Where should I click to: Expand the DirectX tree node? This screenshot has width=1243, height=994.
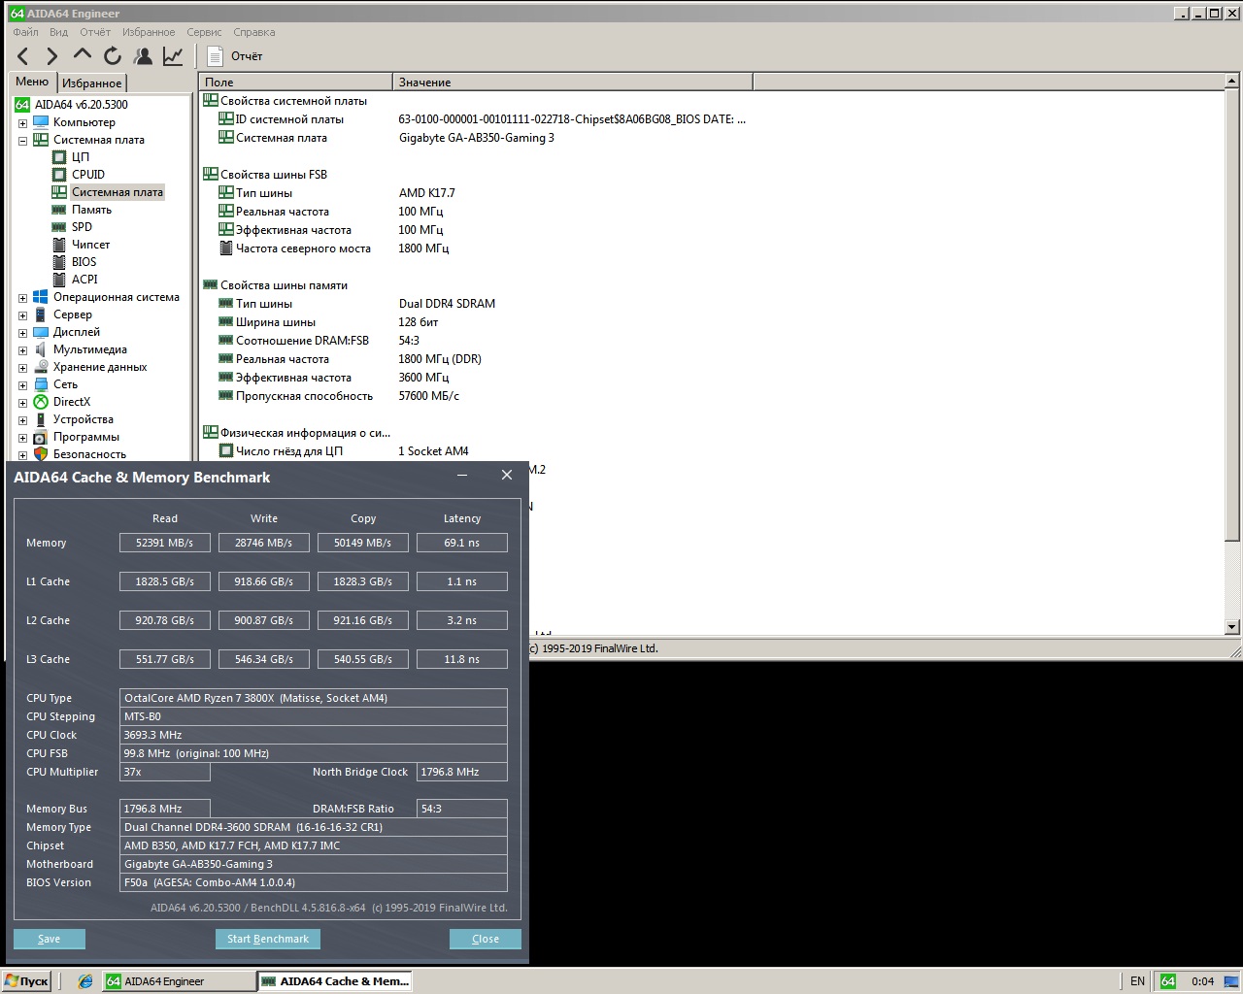[x=22, y=403]
